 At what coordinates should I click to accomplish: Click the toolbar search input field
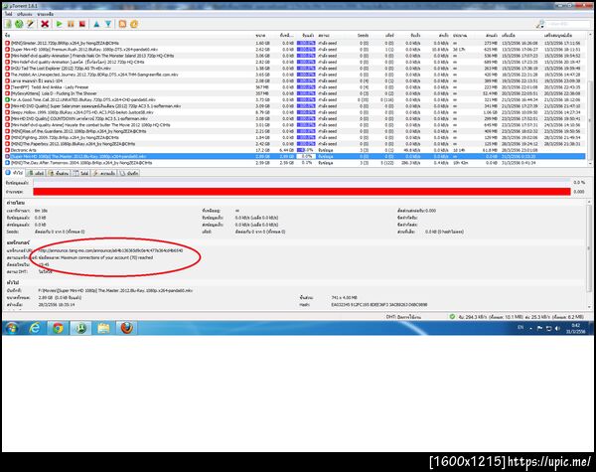coord(568,24)
